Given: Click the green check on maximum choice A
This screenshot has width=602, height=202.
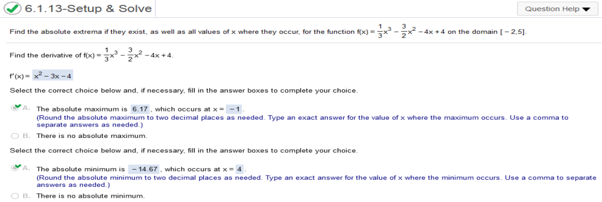Looking at the screenshot, I should click(18, 106).
